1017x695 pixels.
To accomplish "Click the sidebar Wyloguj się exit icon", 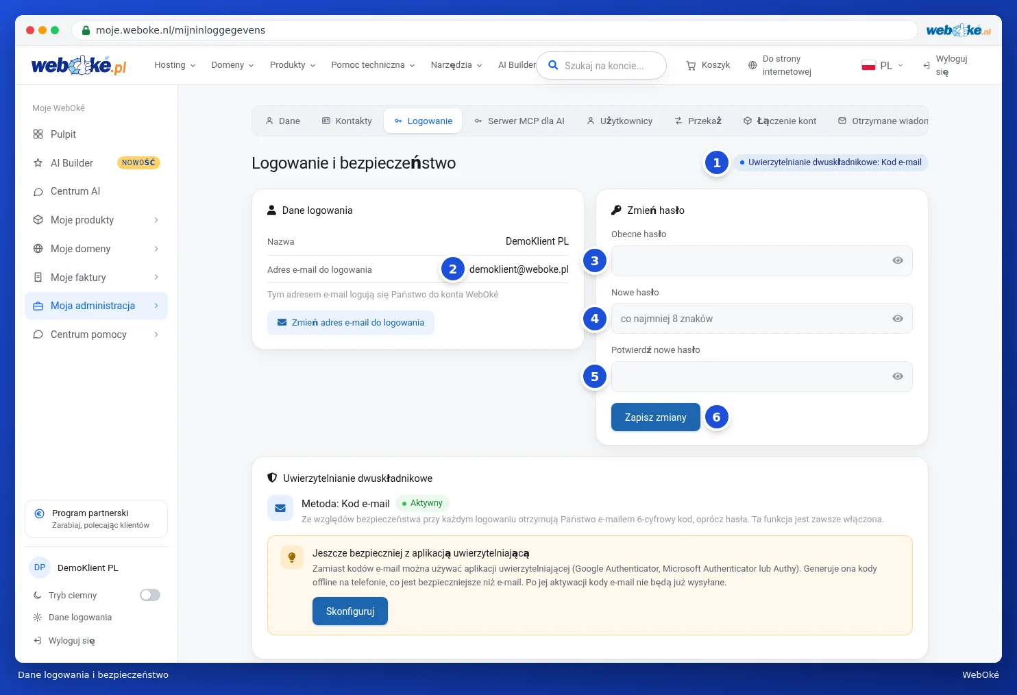I will pyautogui.click(x=38, y=641).
